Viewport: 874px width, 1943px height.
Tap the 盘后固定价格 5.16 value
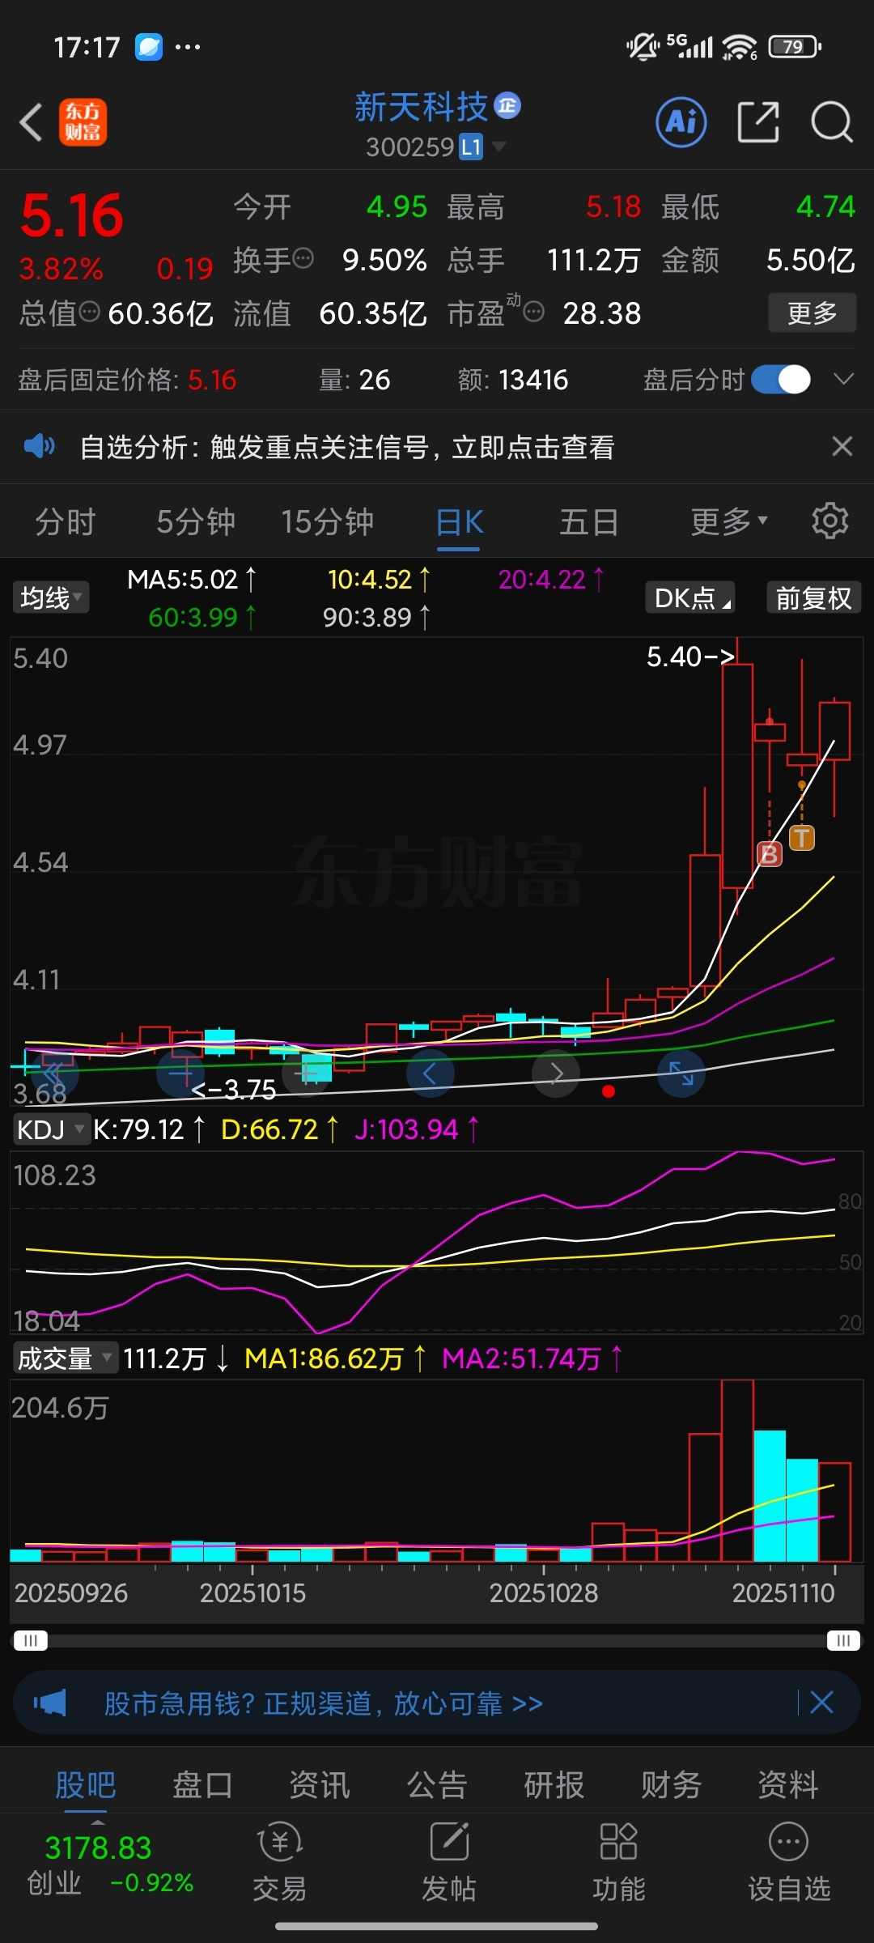coord(212,380)
